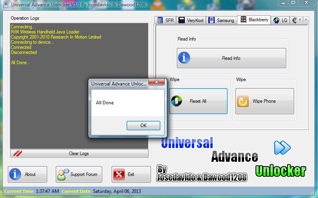Click the VeryKool tab calculator icon
This screenshot has width=318, height=198.
pyautogui.click(x=182, y=20)
